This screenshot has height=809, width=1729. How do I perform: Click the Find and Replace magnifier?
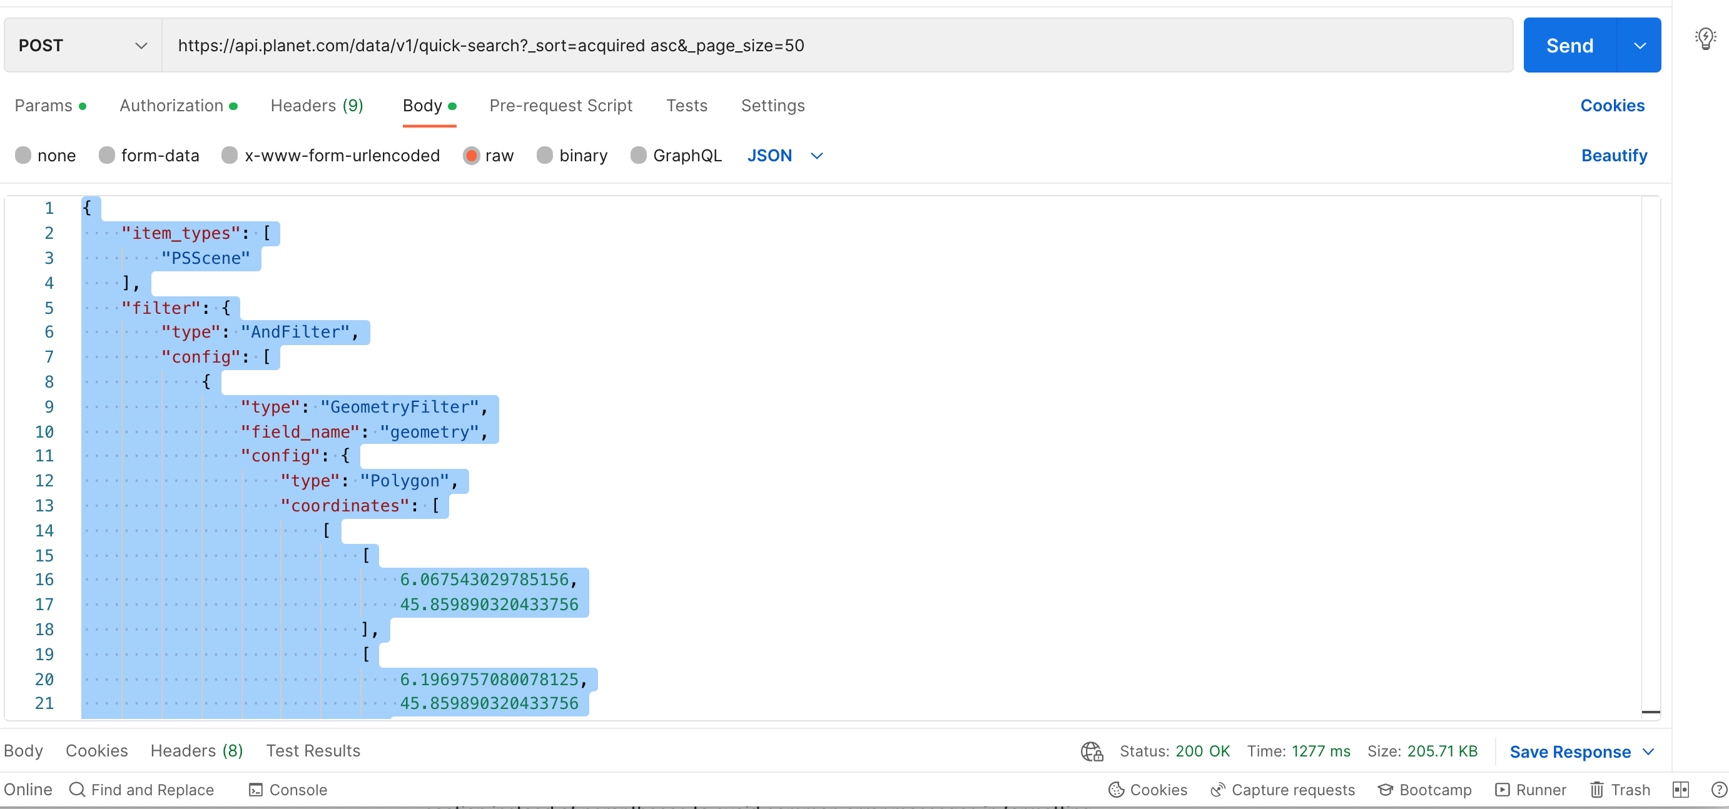pyautogui.click(x=77, y=790)
